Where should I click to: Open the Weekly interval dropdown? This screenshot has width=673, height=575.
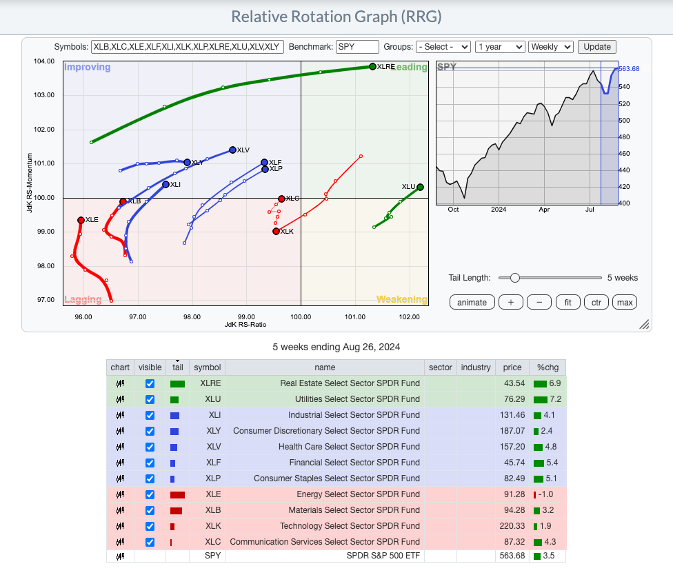(551, 47)
